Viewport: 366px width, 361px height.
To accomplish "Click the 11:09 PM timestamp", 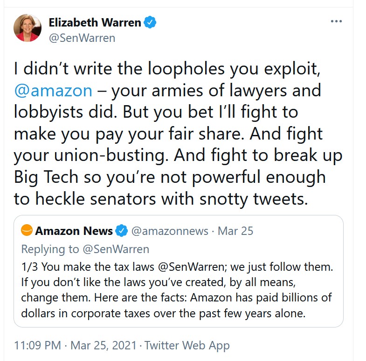I will point(38,346).
